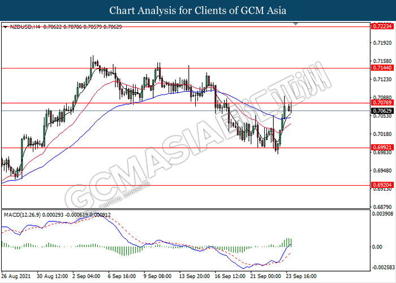
Task: Click the 9 Sep 08:00 time label
Action: 158,276
